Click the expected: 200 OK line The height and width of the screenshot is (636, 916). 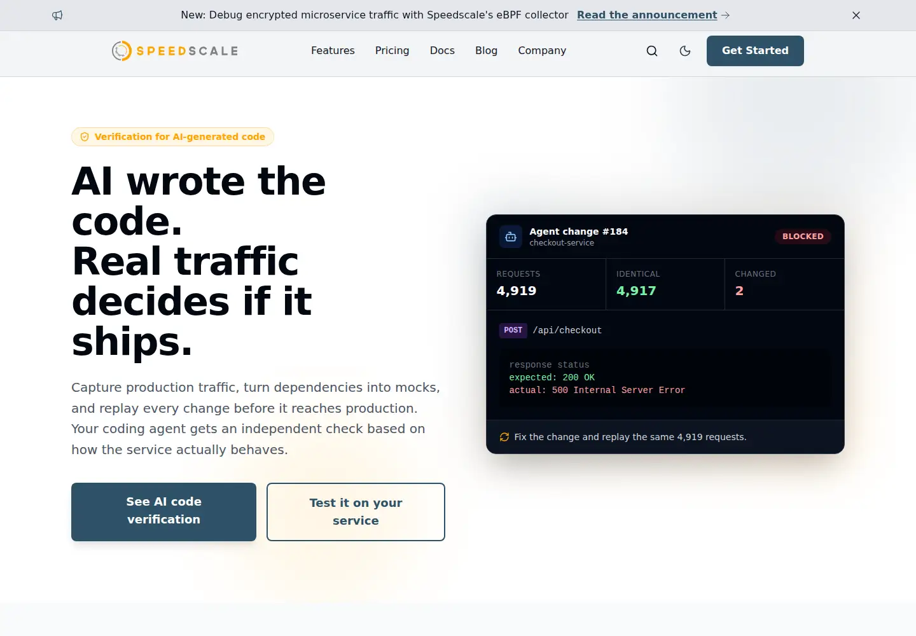(552, 377)
